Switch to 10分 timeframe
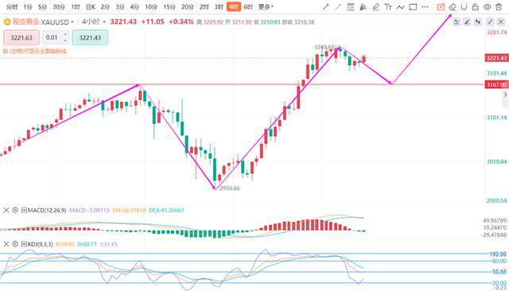This screenshot has width=509, height=291. pos(151,7)
